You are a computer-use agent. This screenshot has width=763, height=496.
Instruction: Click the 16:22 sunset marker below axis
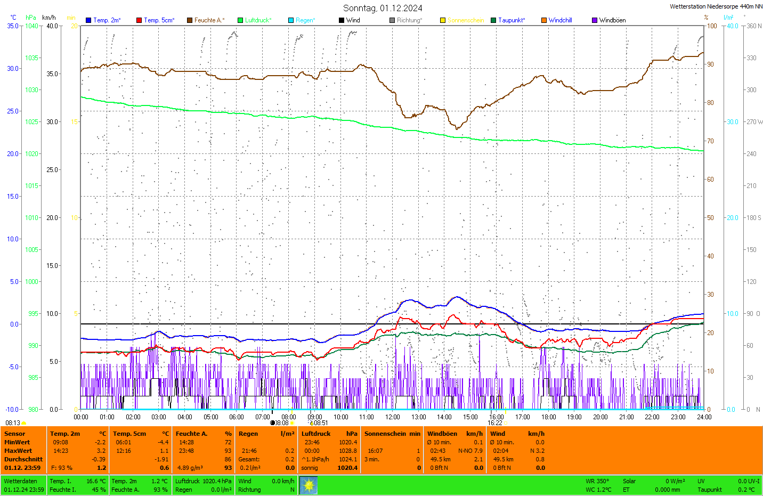(495, 423)
